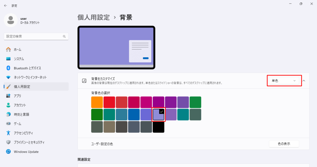Click the picture icon beside 背景をカスタマイズ
The width and height of the screenshot is (317, 167).
click(x=84, y=81)
